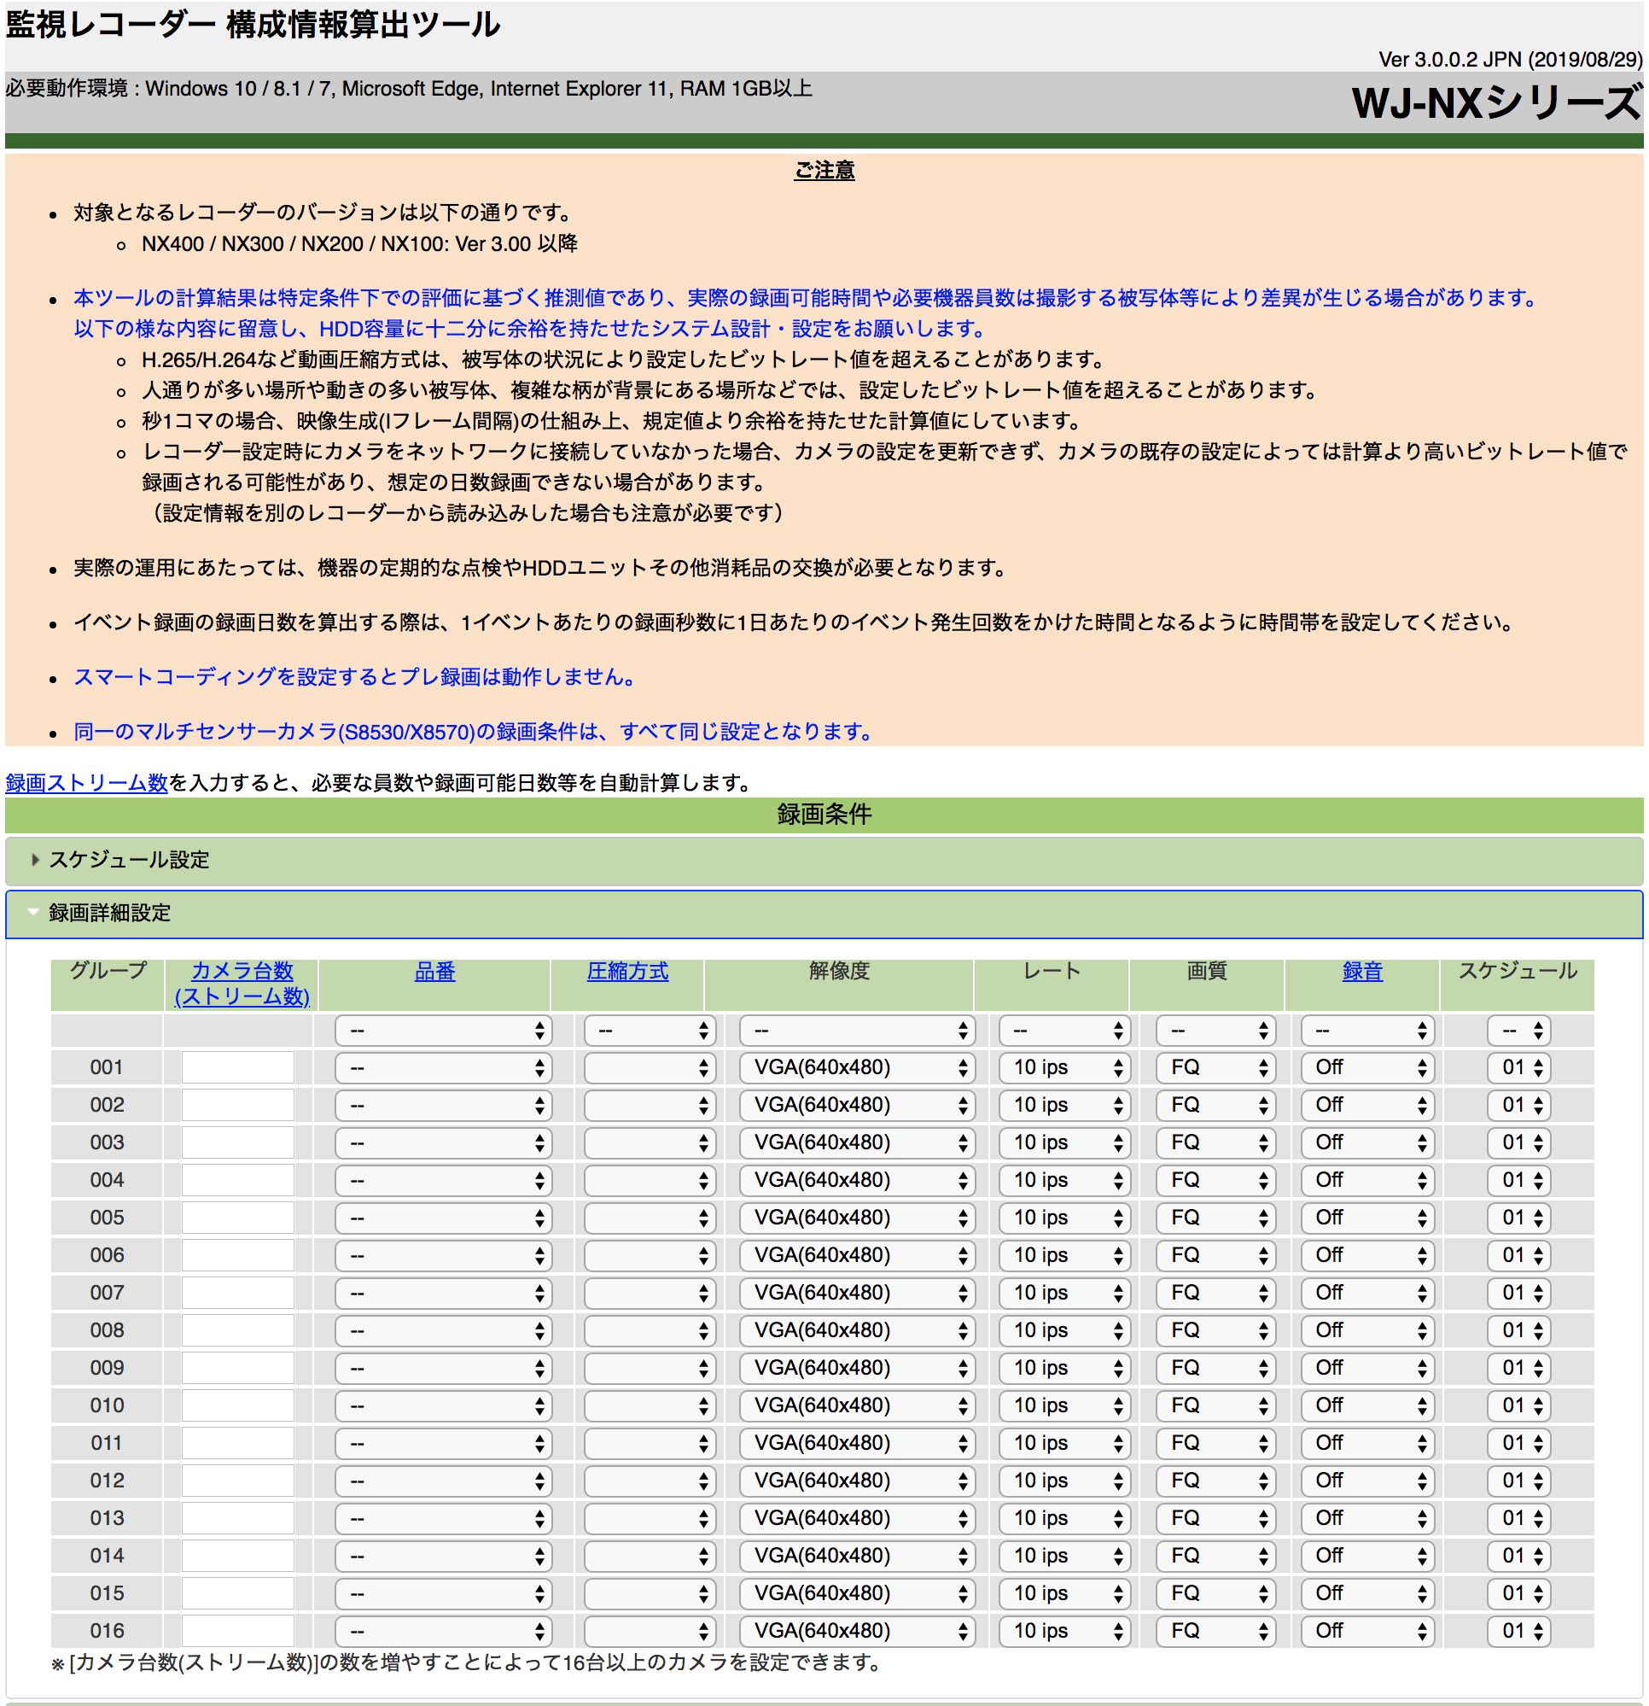This screenshot has height=1706, width=1649.
Task: Open the 録音 dropdown for group 002
Action: coord(1366,1106)
